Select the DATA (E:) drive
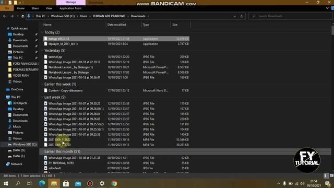Image resolution: width=334 pixels, height=188 pixels. click(x=19, y=156)
